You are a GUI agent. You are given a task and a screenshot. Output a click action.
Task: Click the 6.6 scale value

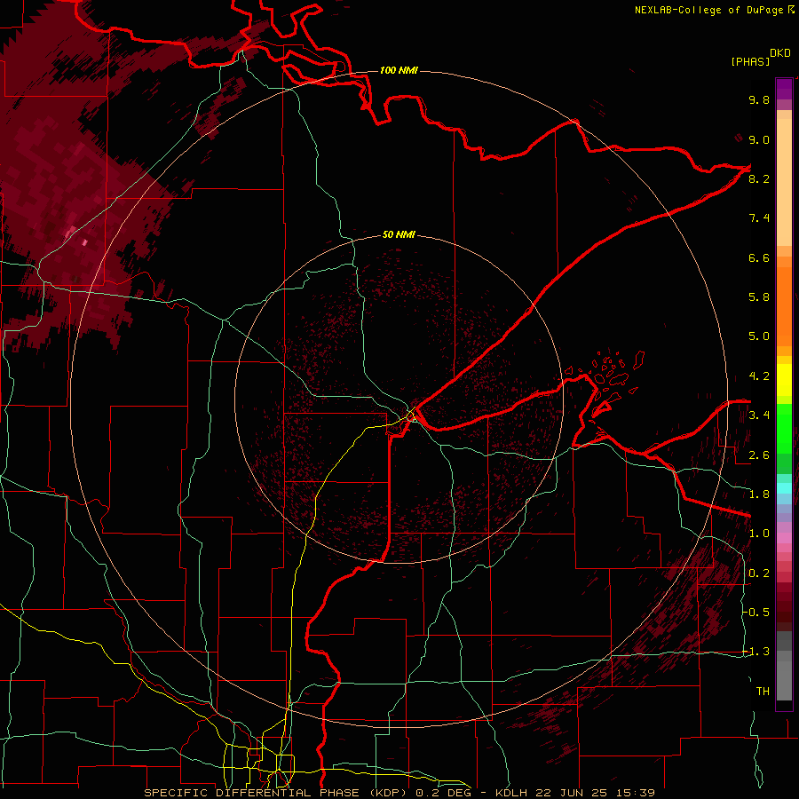point(759,257)
